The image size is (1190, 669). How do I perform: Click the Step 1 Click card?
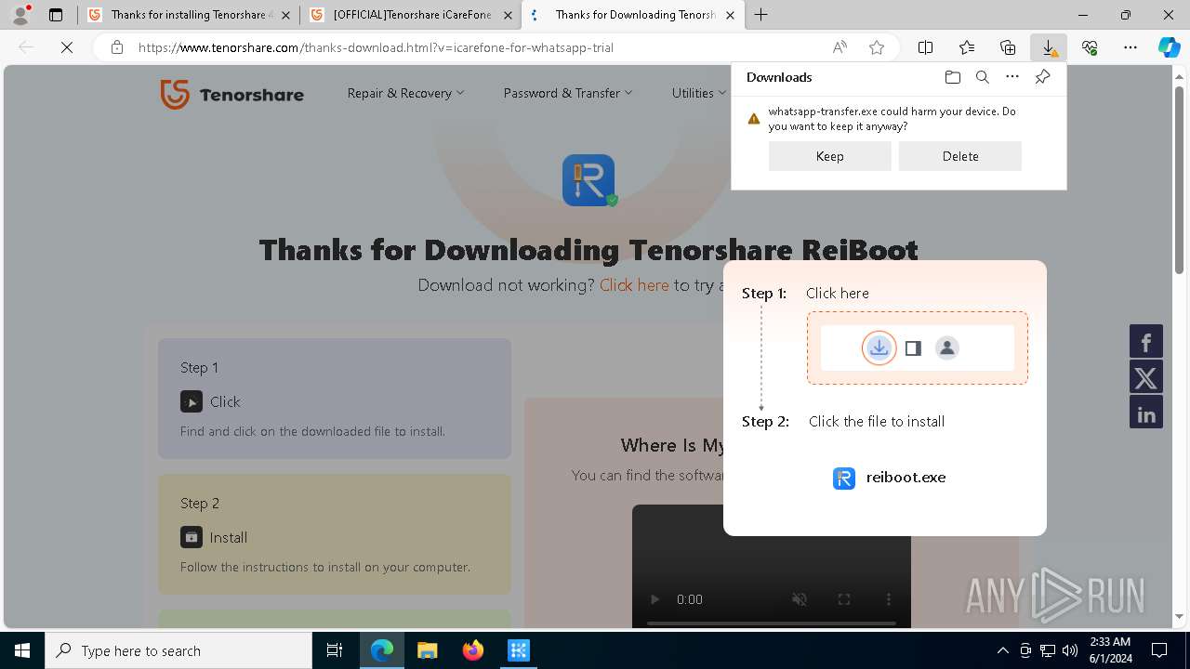click(x=335, y=399)
